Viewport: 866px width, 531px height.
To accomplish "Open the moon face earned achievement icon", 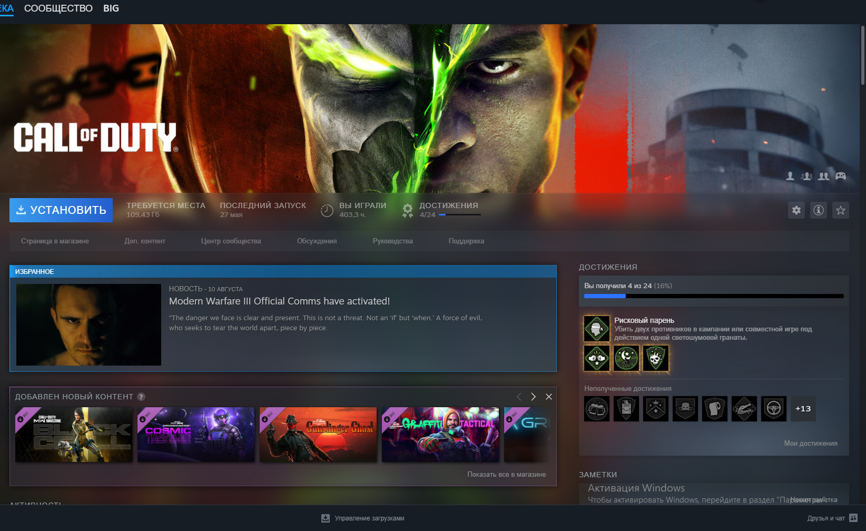I will [626, 358].
